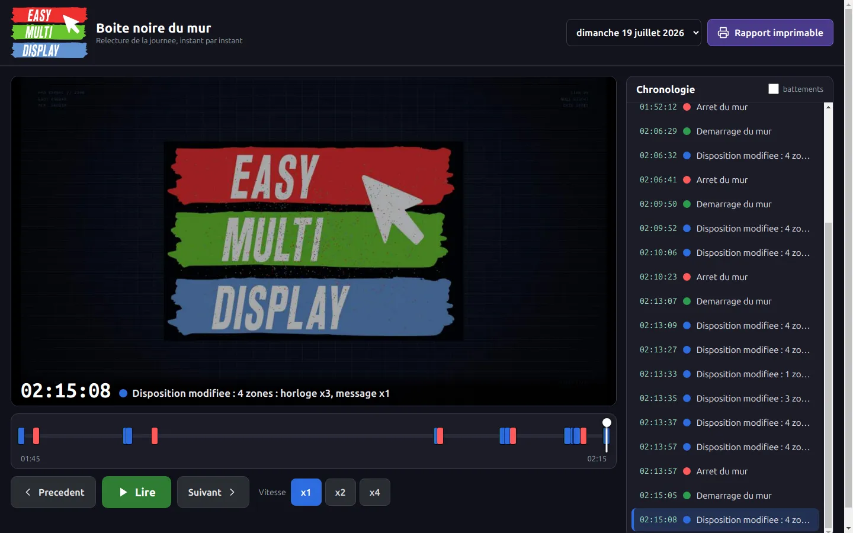Select the 02:06:32 Disposition modifiee event
This screenshot has height=533, width=853.
pyautogui.click(x=725, y=156)
